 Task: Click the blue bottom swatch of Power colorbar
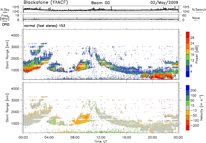click(x=188, y=74)
